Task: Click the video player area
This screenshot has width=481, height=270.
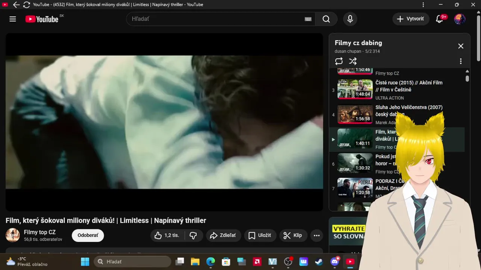Action: tap(164, 122)
